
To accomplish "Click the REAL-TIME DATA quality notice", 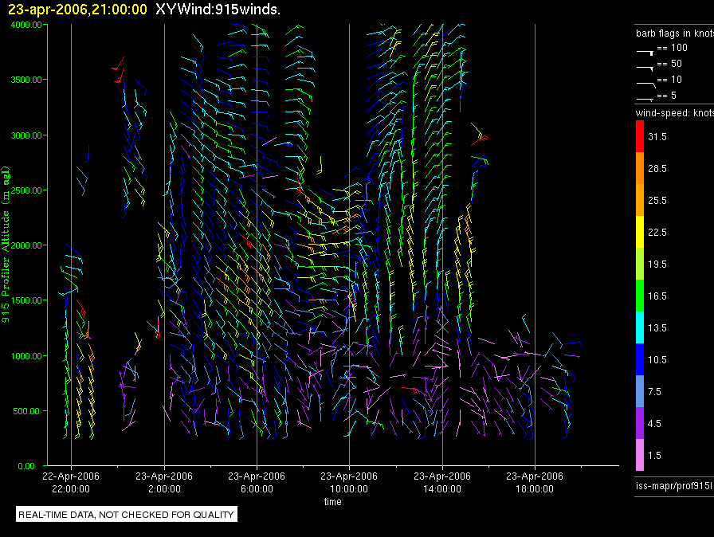I will [x=126, y=514].
